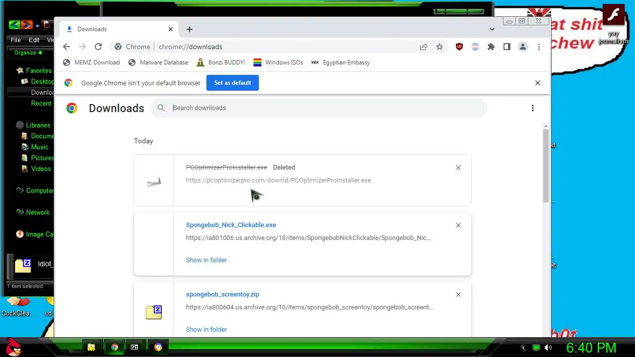
Task: Bookmark this page with the star icon
Action: pos(440,47)
